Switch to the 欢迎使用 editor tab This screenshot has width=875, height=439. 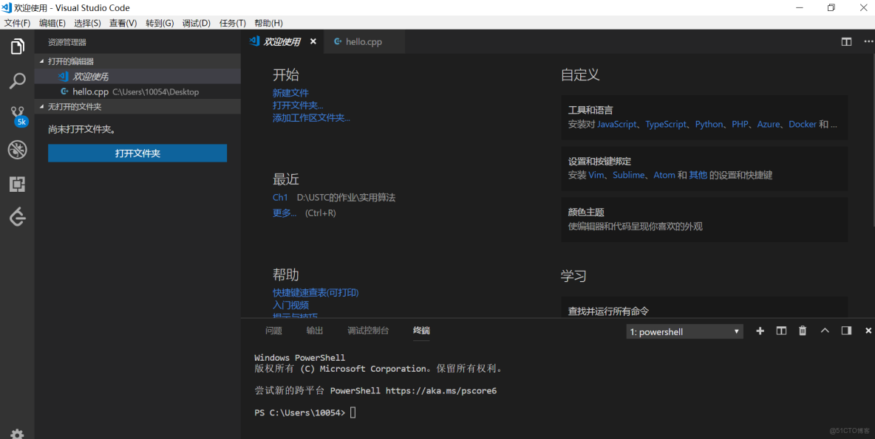coord(282,42)
